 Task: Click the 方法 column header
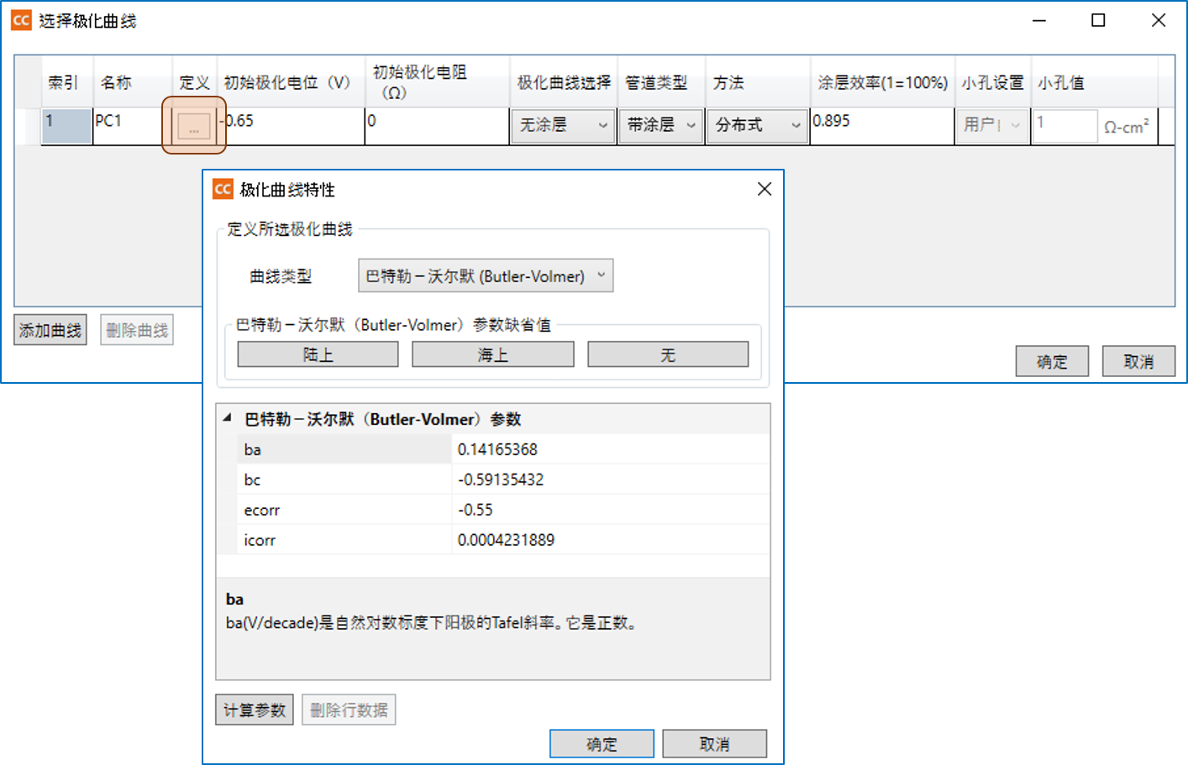point(757,82)
